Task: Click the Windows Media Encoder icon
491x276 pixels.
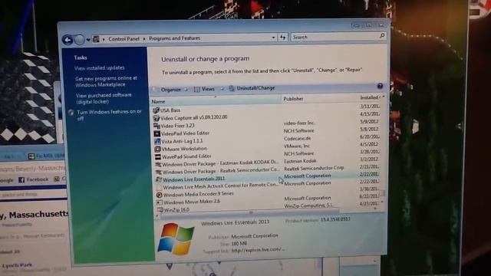Action: (160, 195)
